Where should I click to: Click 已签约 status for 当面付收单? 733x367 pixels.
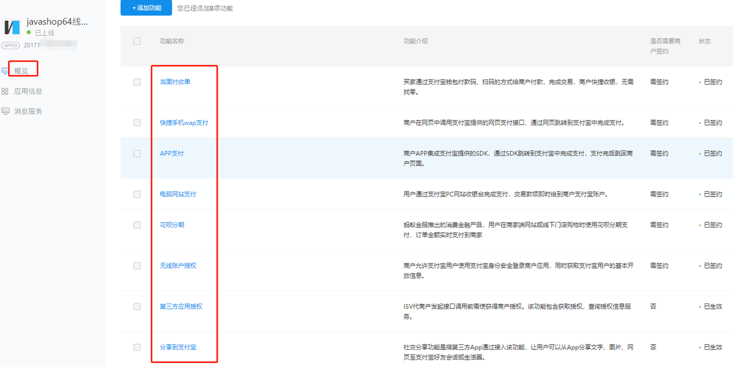click(713, 82)
